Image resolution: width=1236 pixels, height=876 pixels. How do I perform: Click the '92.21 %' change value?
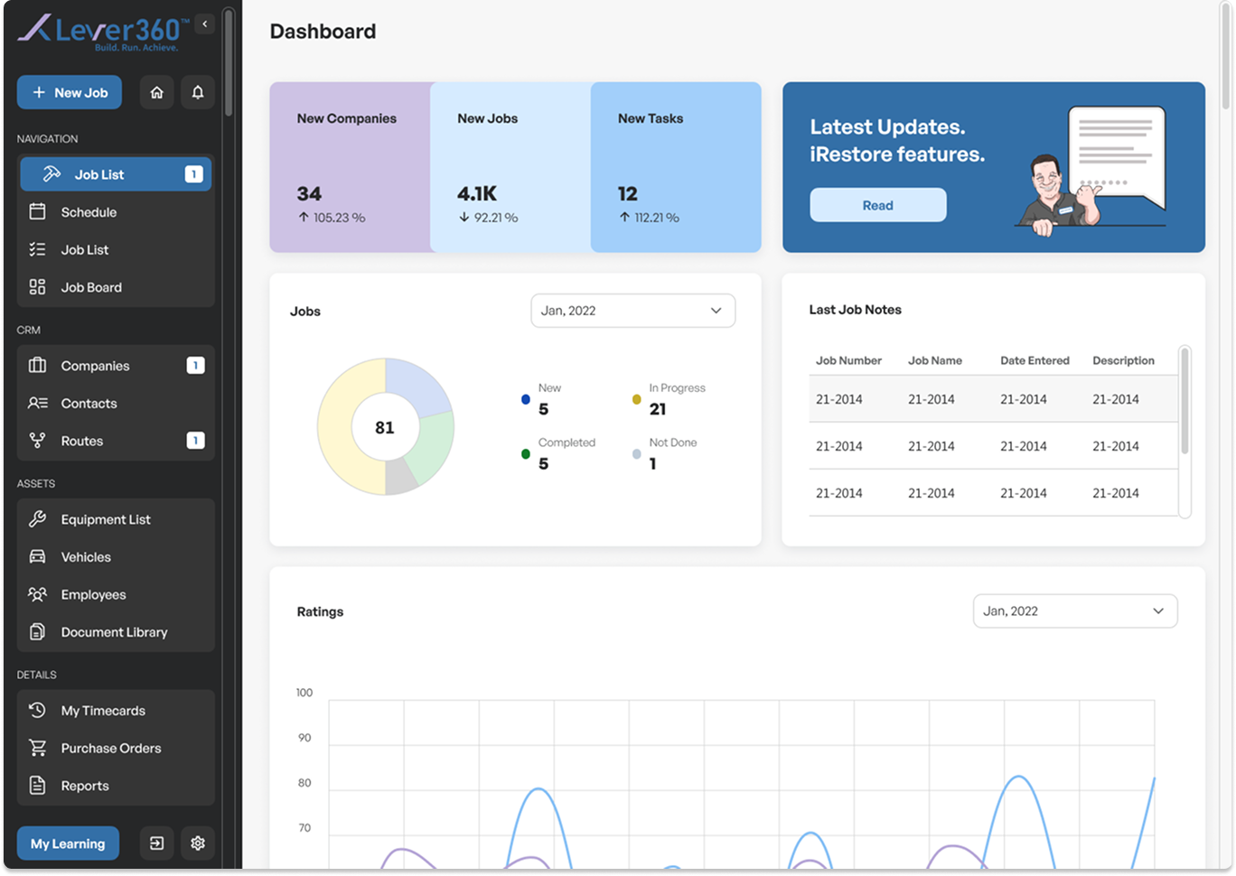tap(496, 218)
